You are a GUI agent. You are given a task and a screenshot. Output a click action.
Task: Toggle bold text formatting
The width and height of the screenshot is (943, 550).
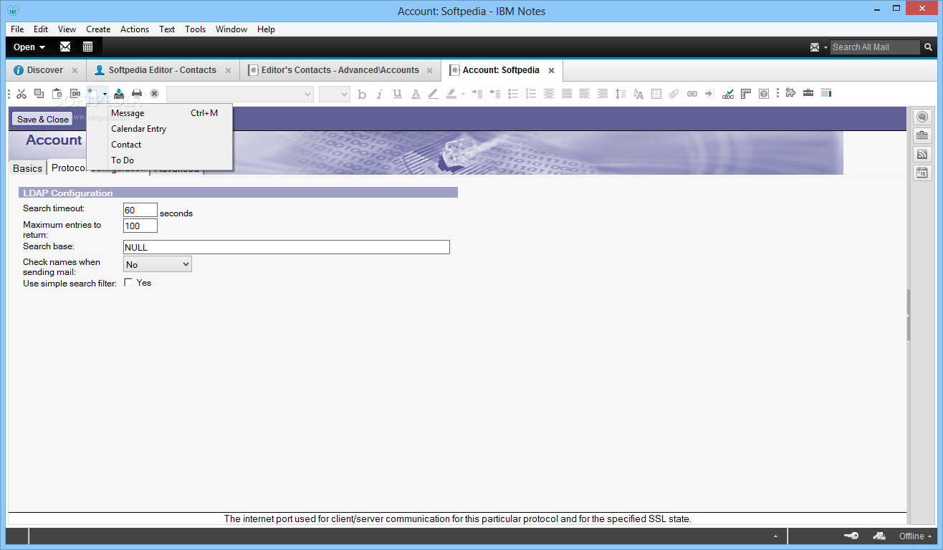point(362,94)
